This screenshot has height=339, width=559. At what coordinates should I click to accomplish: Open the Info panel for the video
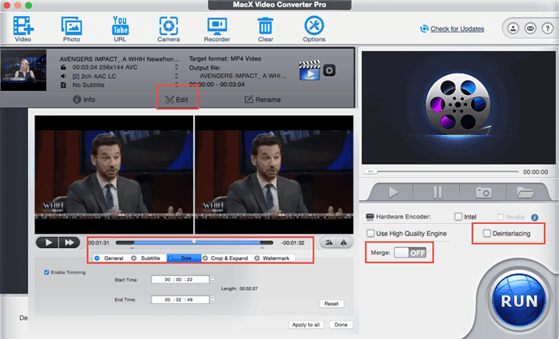coord(84,100)
